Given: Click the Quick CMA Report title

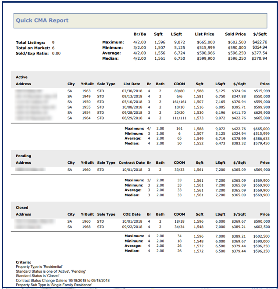Looking at the screenshot, I should [x=42, y=20].
